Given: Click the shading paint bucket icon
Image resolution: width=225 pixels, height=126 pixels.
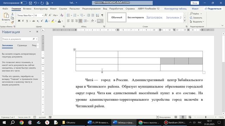Looking at the screenshot, I should click(92, 21).
